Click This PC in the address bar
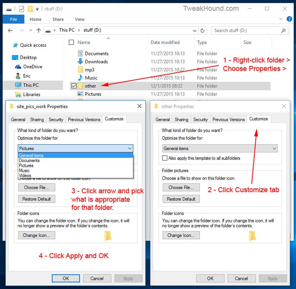296x289 pixels. (67, 30)
